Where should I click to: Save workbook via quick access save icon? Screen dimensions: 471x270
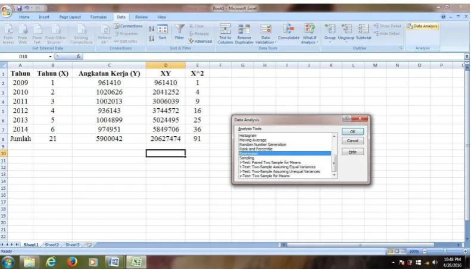click(19, 8)
